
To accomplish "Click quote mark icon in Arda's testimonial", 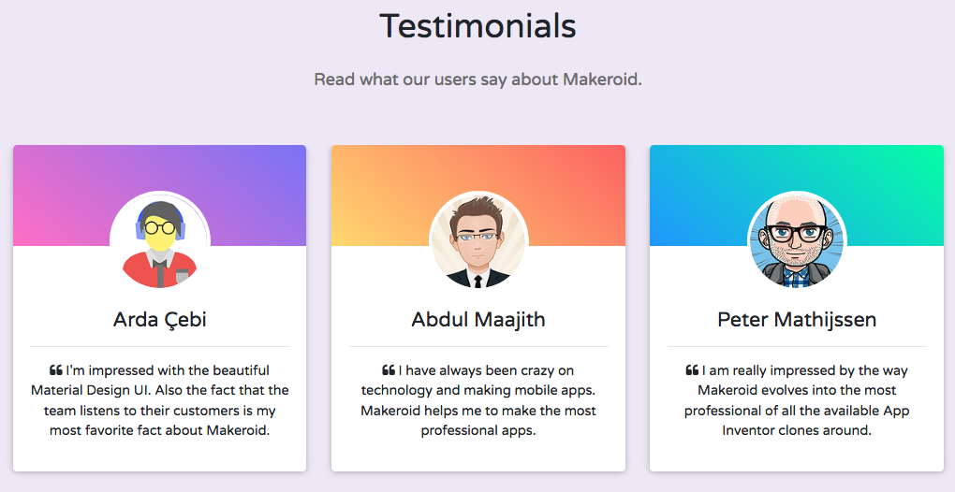I will tap(56, 370).
